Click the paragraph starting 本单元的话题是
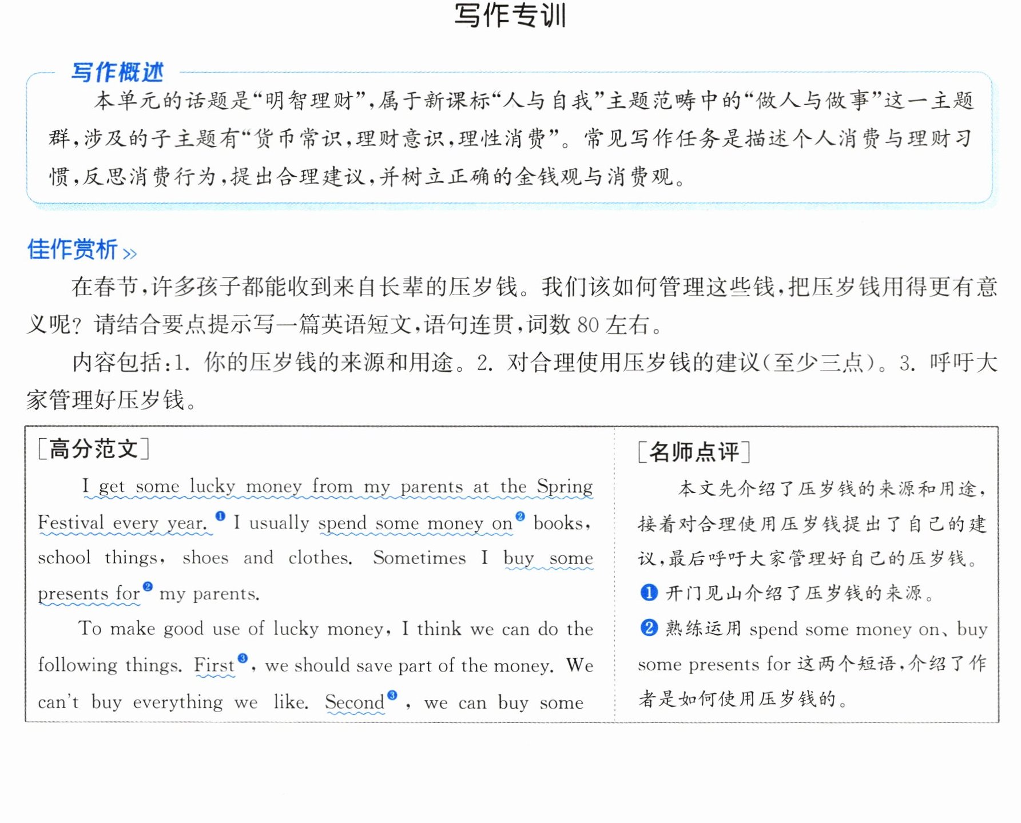 tap(510, 139)
